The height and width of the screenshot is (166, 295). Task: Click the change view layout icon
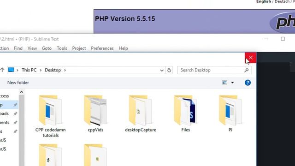click(x=224, y=83)
